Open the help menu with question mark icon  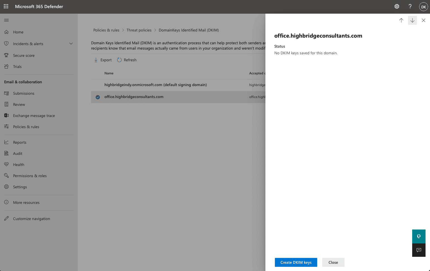pyautogui.click(x=410, y=6)
